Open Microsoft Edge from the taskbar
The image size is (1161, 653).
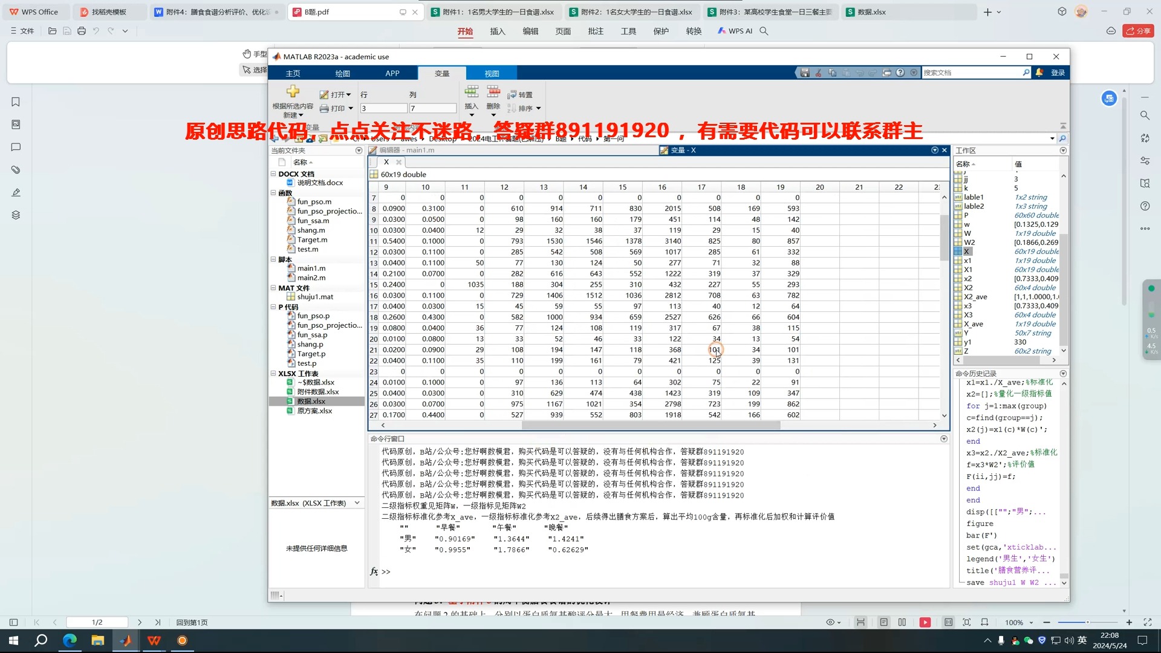click(70, 640)
